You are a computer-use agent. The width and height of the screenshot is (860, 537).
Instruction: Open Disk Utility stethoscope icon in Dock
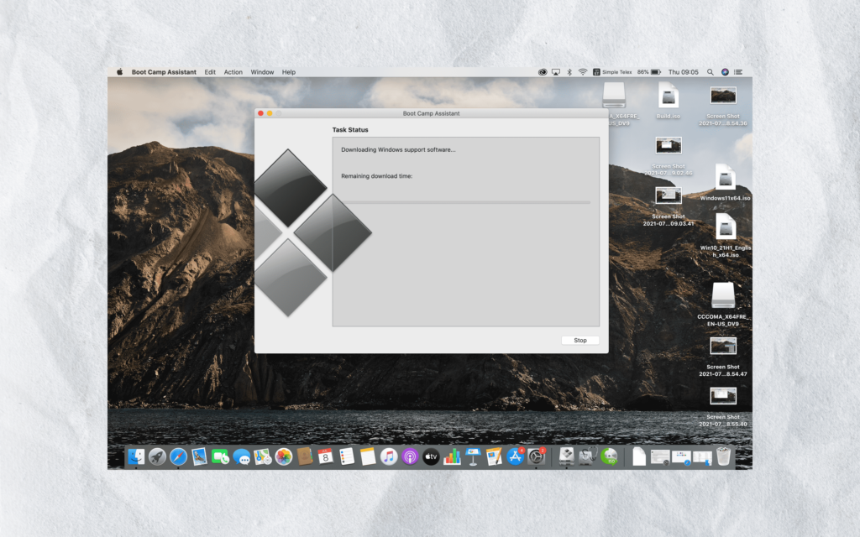[588, 456]
